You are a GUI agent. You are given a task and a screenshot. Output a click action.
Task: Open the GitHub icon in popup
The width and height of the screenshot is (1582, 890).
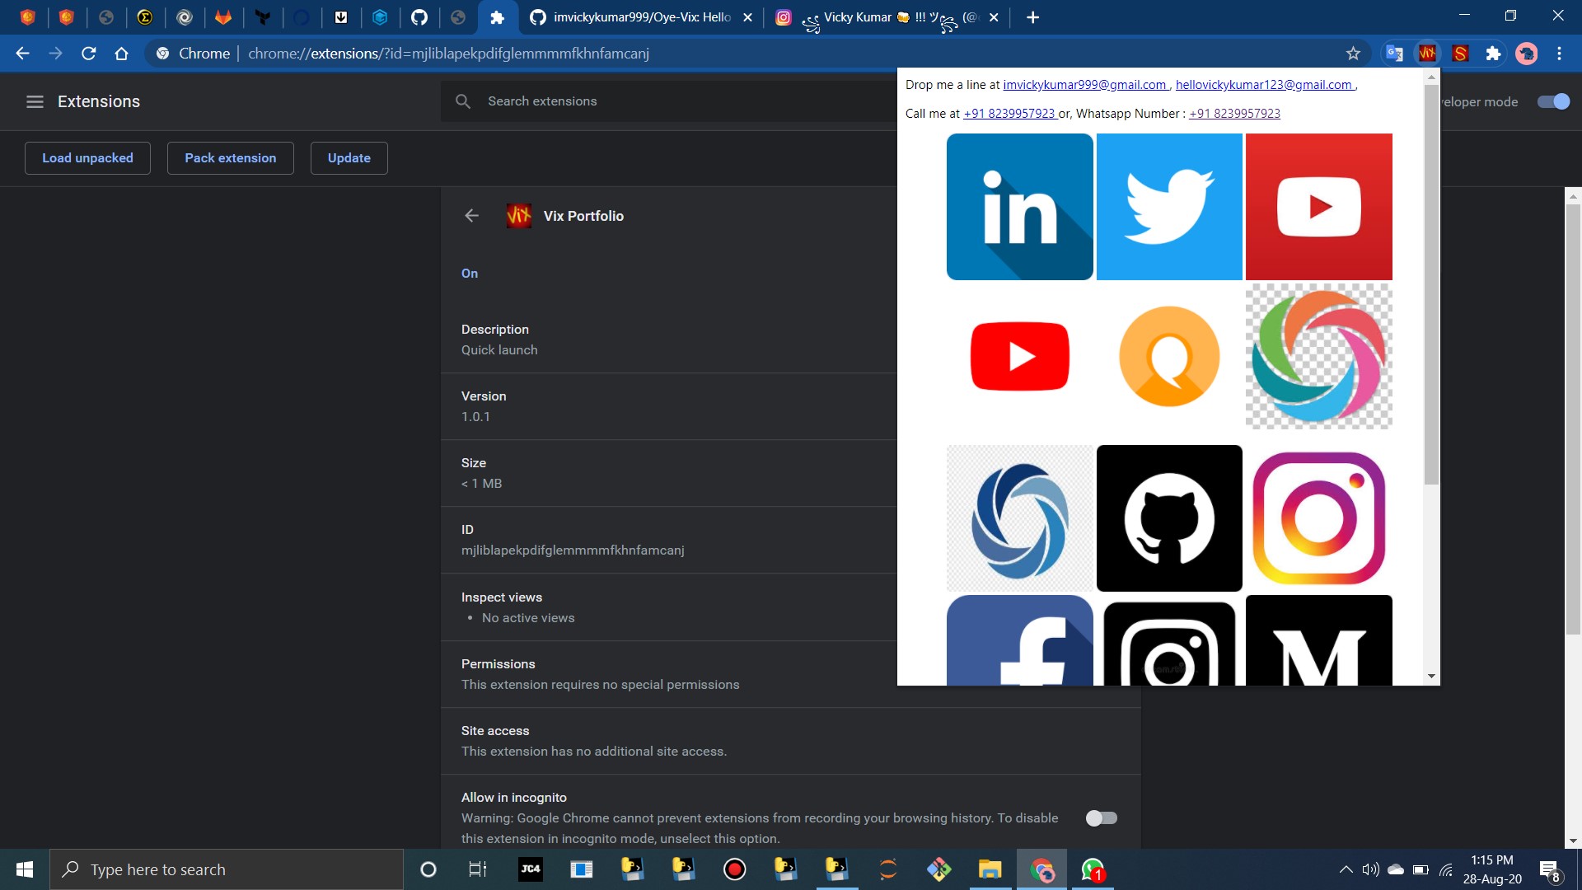[x=1168, y=518]
